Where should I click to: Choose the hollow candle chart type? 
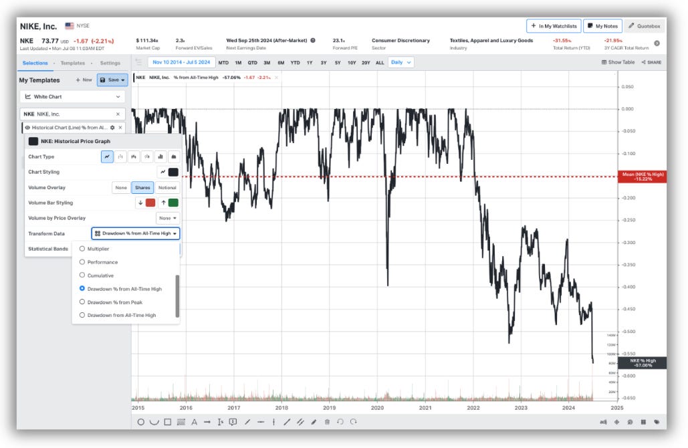147,156
